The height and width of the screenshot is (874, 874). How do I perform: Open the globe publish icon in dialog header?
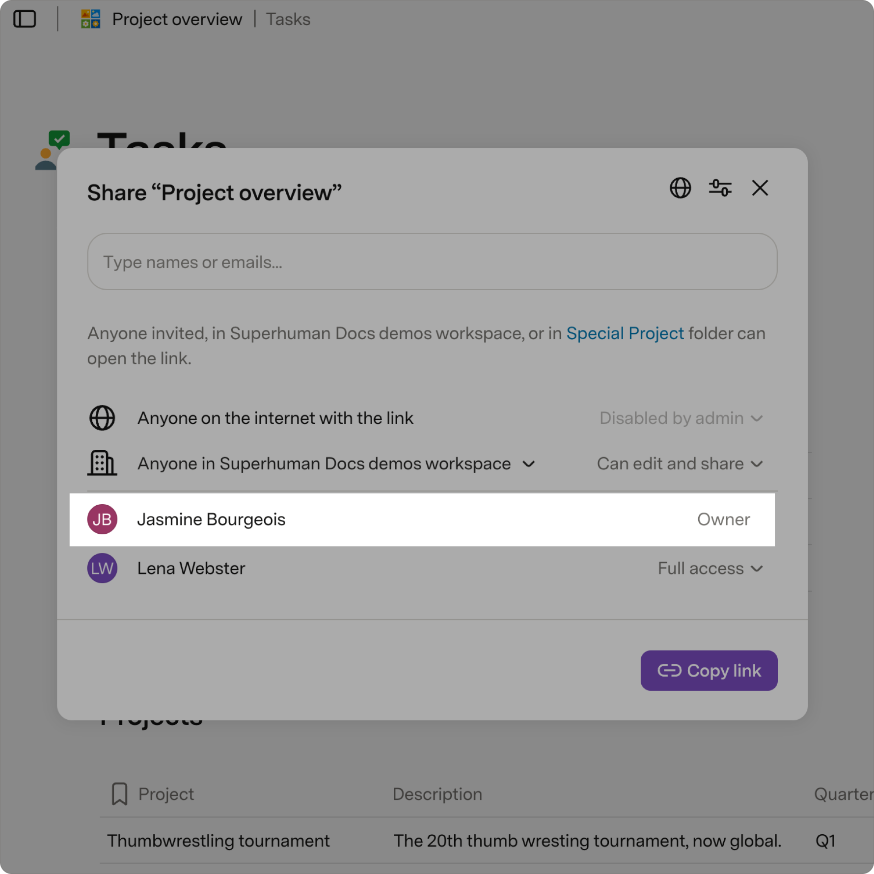click(x=680, y=188)
